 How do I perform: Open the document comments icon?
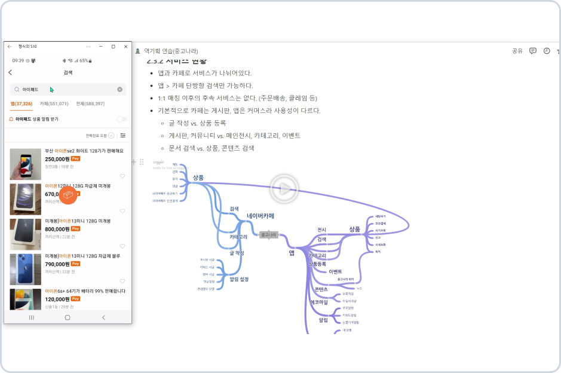pos(533,51)
